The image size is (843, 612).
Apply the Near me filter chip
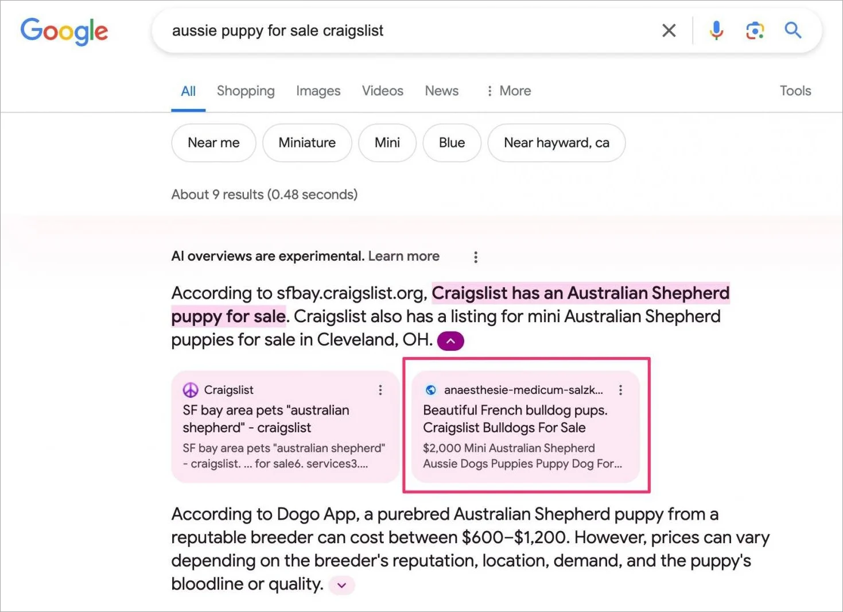213,142
